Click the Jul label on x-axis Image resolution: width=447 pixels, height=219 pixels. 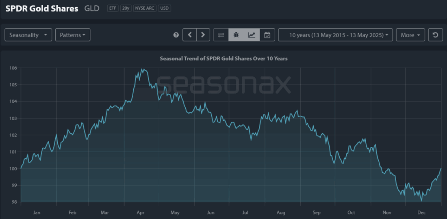coord(246,213)
